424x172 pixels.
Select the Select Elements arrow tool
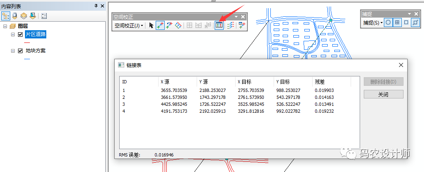click(151, 25)
